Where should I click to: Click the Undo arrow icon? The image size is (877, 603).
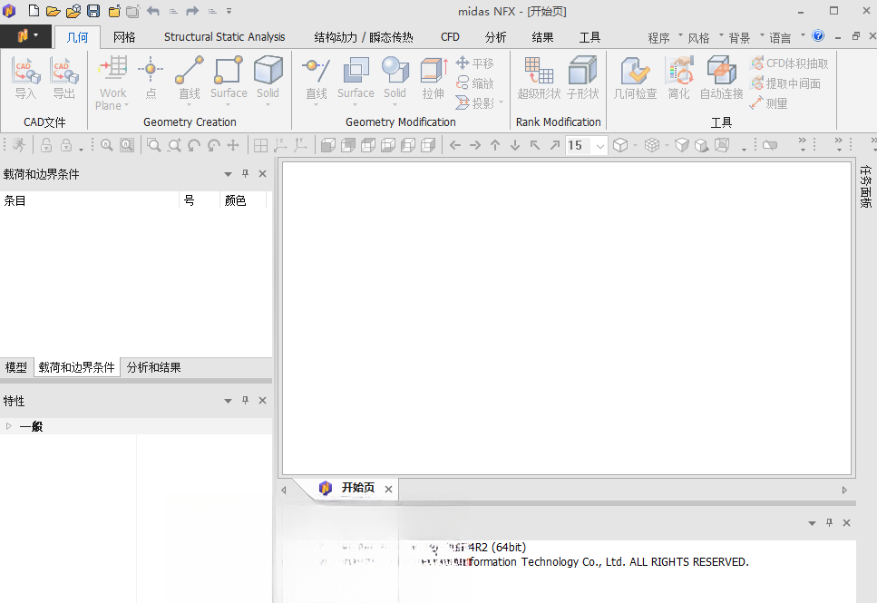[153, 11]
